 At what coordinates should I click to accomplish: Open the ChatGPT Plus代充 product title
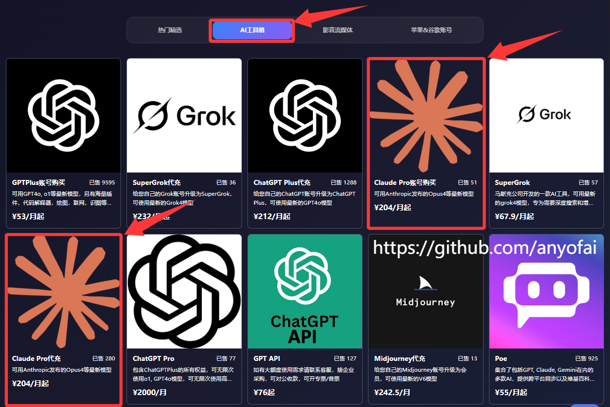[x=282, y=182]
